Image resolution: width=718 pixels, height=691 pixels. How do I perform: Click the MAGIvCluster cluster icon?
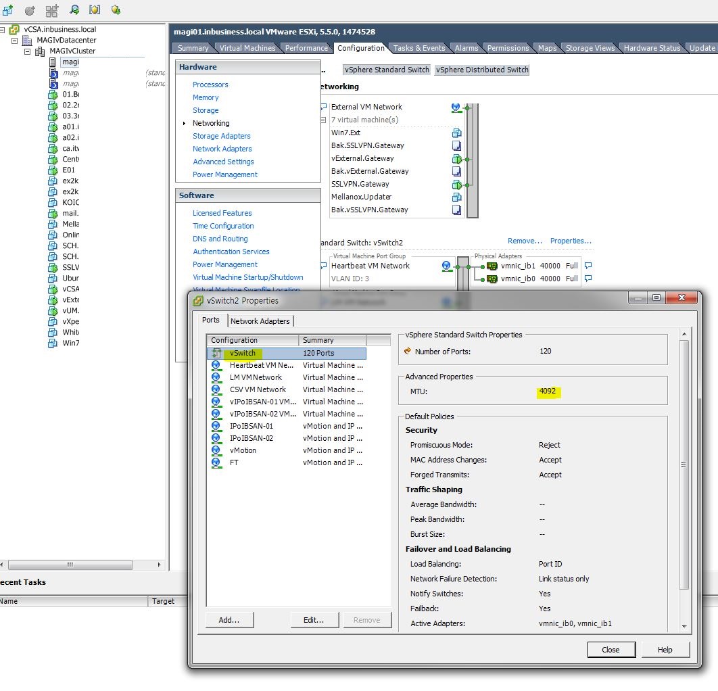[40, 51]
